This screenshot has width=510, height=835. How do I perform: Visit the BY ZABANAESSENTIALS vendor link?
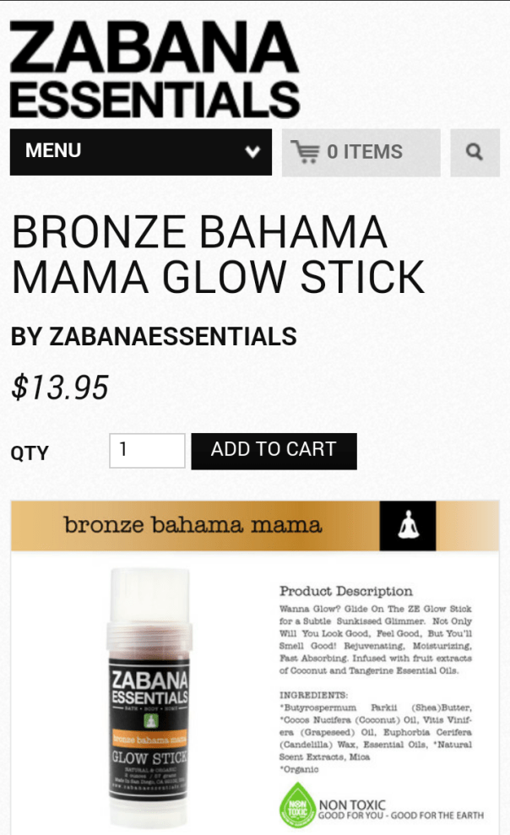coord(154,337)
